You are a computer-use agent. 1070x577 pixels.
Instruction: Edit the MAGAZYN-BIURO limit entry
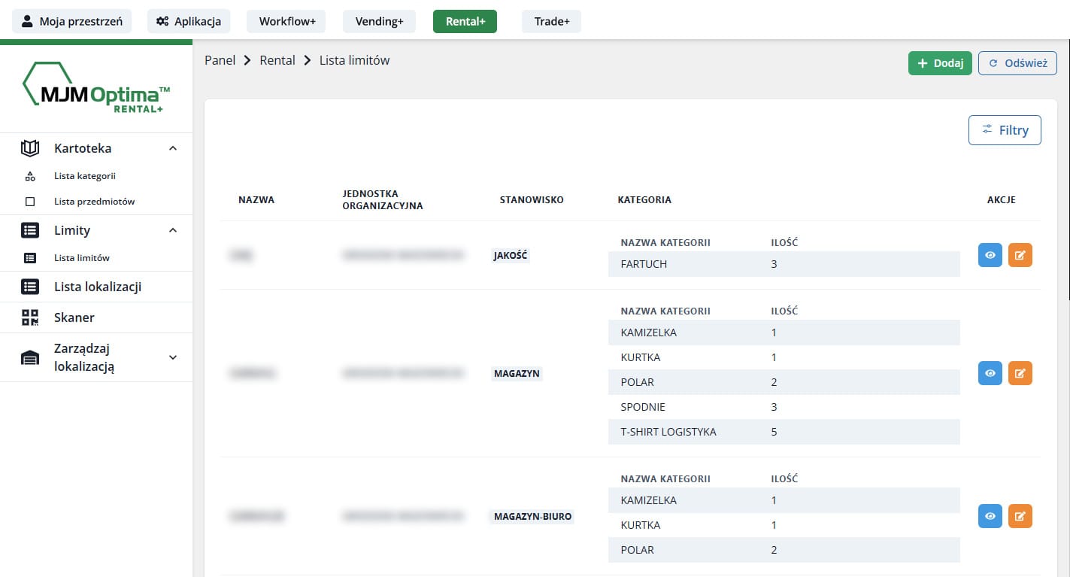[x=1020, y=516]
